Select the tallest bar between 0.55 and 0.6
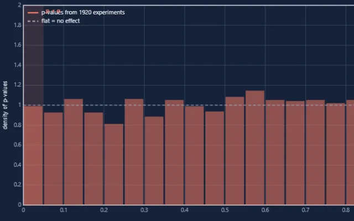 click(x=255, y=148)
